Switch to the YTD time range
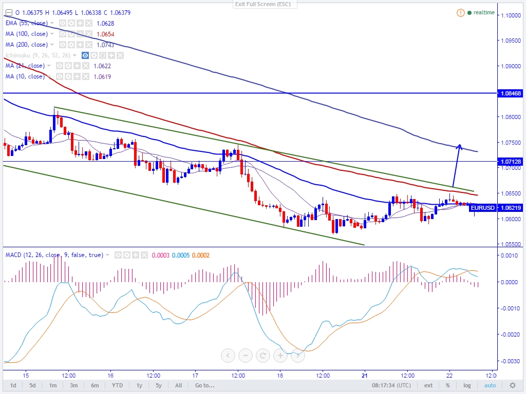526x394 pixels. pyautogui.click(x=117, y=385)
